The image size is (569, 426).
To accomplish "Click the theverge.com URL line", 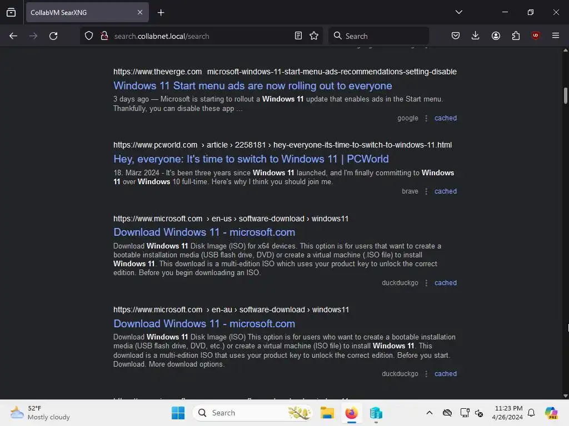I will [285, 72].
